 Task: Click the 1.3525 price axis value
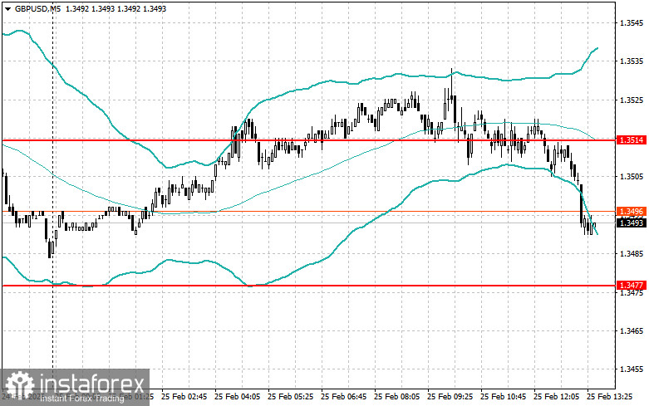click(x=632, y=100)
